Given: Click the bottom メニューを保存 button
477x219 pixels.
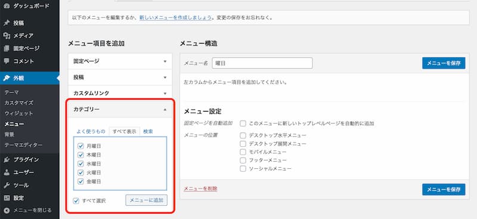Looking at the screenshot, I should 444,189.
